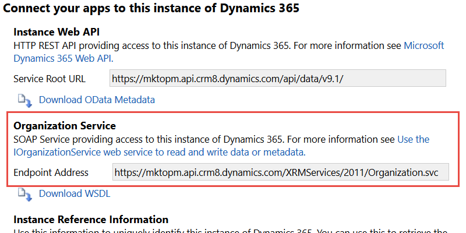Image resolution: width=466 pixels, height=233 pixels.
Task: Open the Download WSDL link
Action: pos(75,194)
